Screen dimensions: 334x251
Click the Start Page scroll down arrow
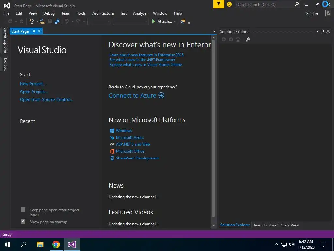(x=213, y=225)
